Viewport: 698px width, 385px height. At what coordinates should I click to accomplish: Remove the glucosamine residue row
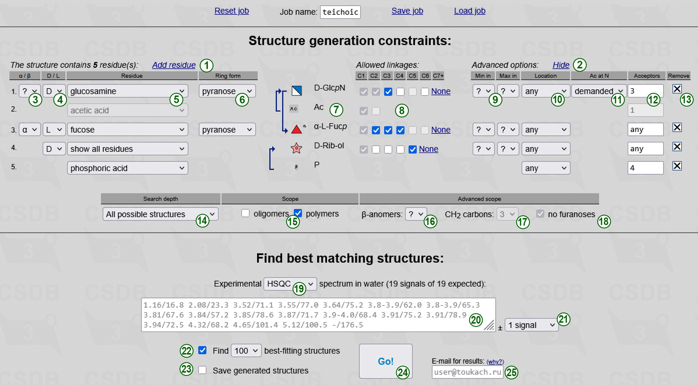(x=677, y=89)
